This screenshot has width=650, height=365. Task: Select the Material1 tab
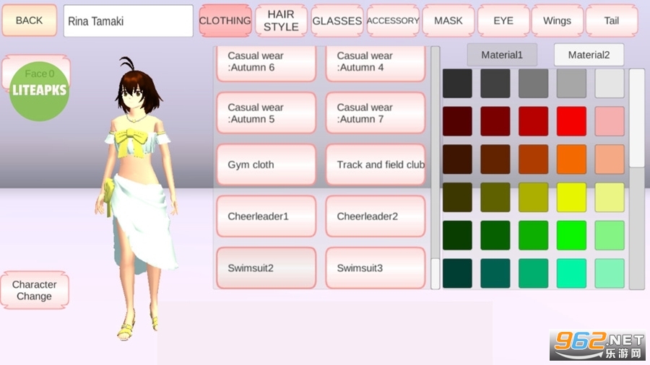pyautogui.click(x=502, y=55)
